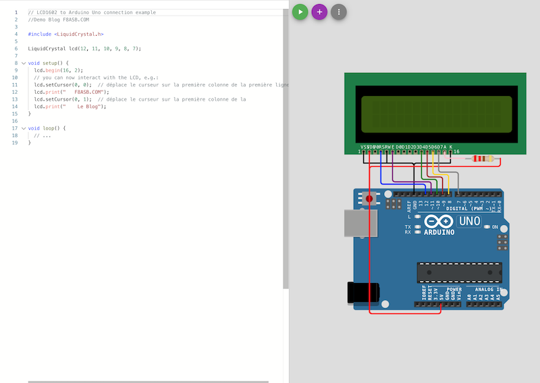
Task: Select the red 5V power wire
Action: pyautogui.click(x=369, y=241)
